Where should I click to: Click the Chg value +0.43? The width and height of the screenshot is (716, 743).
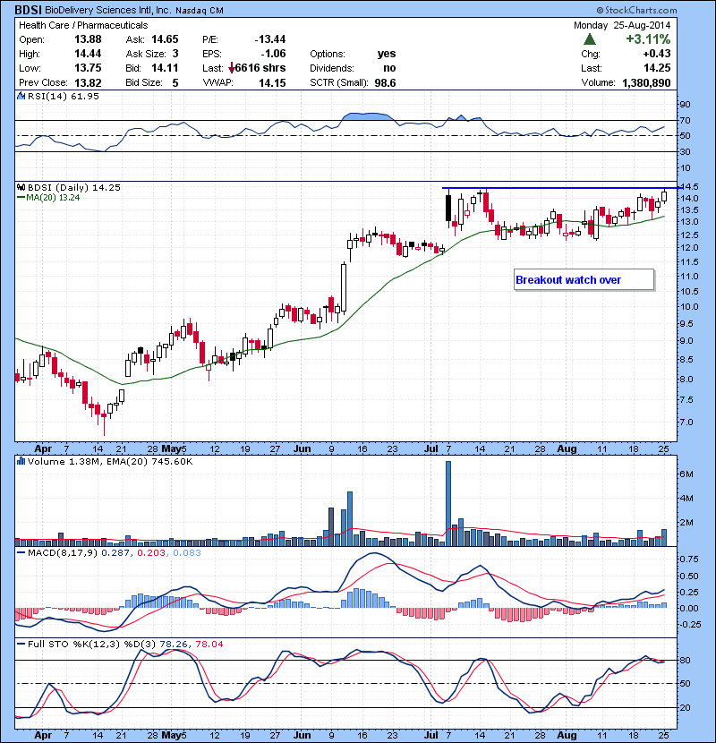click(x=657, y=54)
